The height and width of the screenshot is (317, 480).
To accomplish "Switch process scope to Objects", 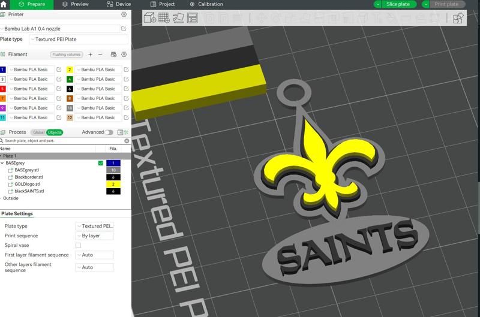I will [55, 132].
